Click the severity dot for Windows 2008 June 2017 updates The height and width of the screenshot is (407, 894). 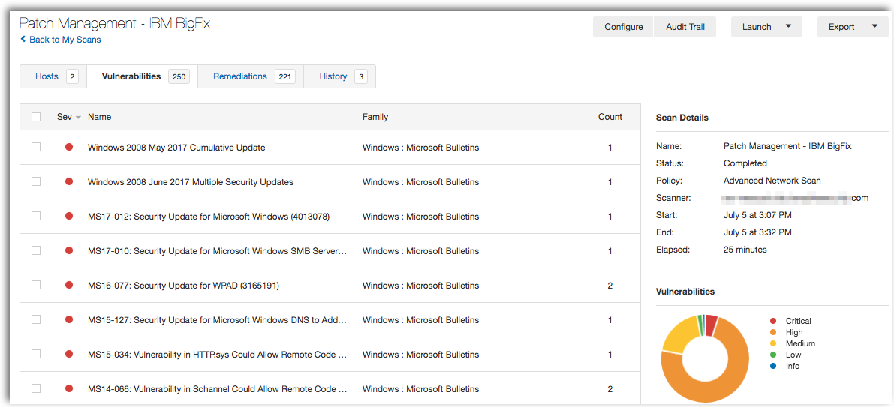pos(69,181)
